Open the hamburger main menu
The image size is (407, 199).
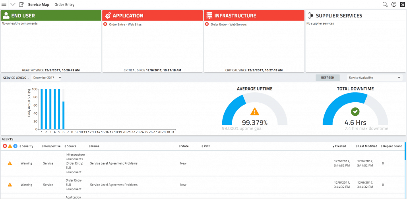pos(4,4)
